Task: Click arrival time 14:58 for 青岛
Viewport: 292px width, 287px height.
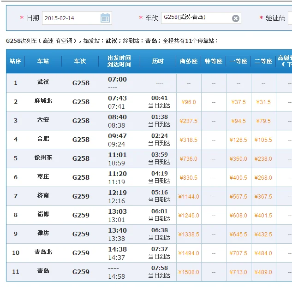Action: point(117,276)
